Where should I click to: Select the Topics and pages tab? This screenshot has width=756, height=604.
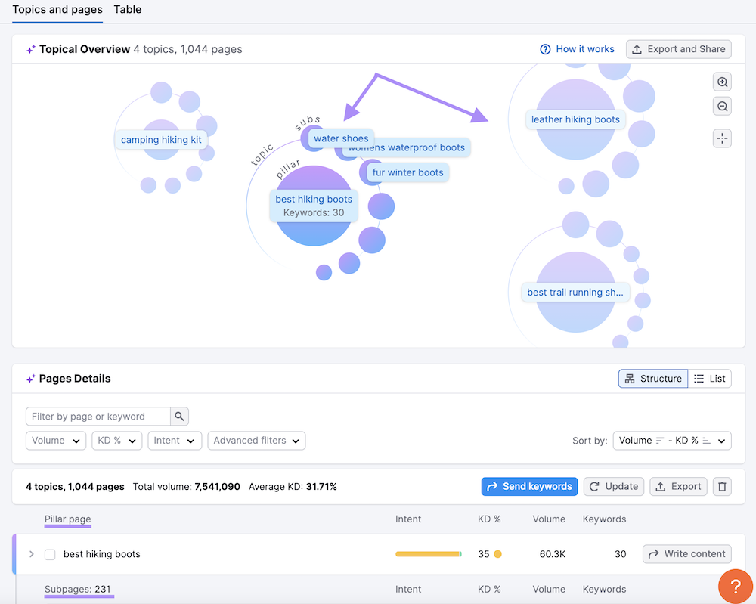57,10
